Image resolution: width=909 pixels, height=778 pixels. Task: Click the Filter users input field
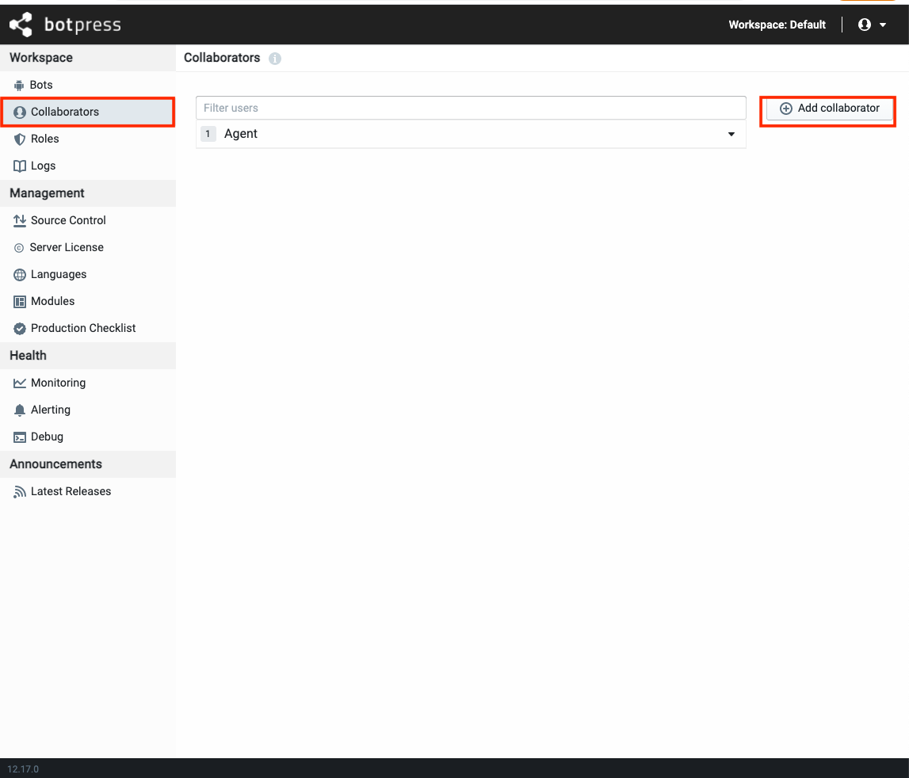471,108
